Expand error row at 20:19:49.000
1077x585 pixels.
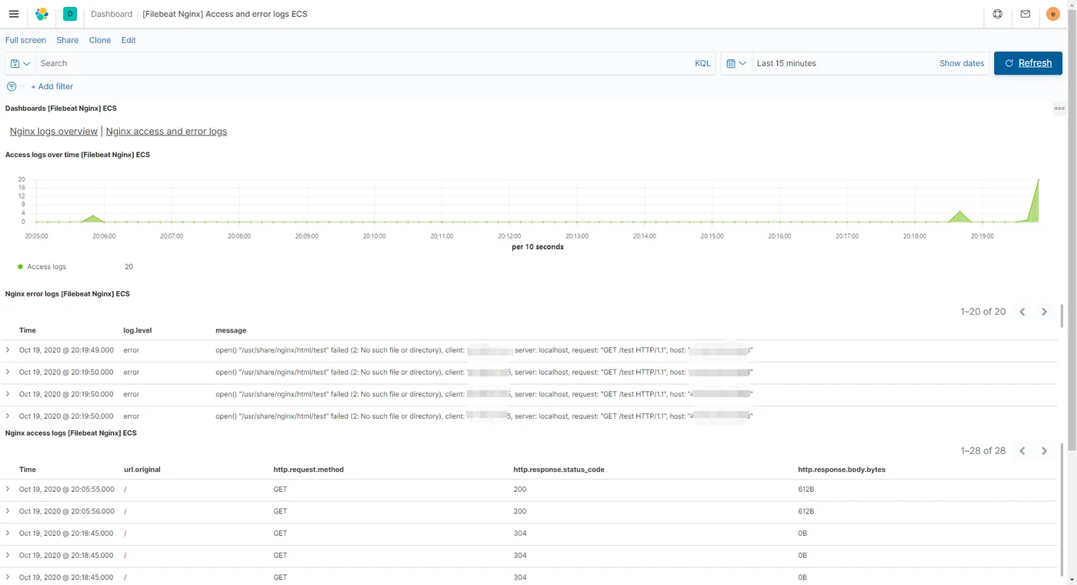point(8,349)
